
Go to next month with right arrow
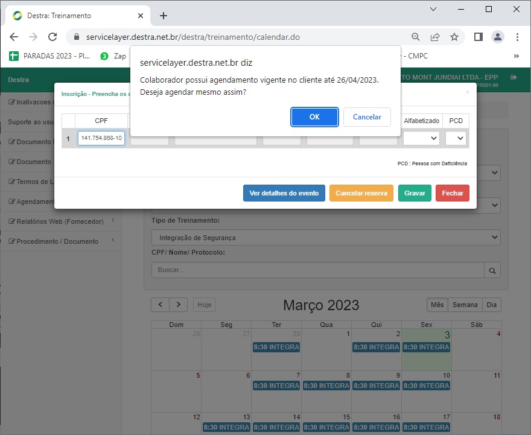pyautogui.click(x=179, y=305)
